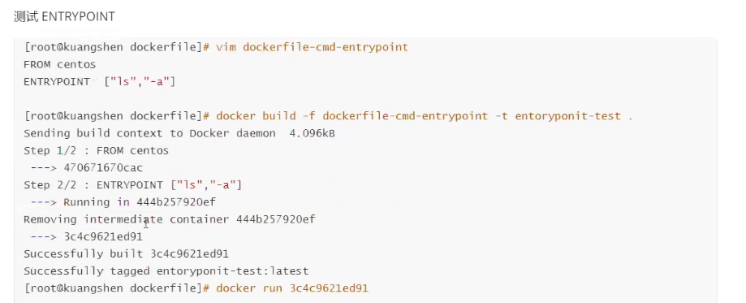
Task: Click the arrow line showing 3c4c9621ed91
Action: pos(87,236)
